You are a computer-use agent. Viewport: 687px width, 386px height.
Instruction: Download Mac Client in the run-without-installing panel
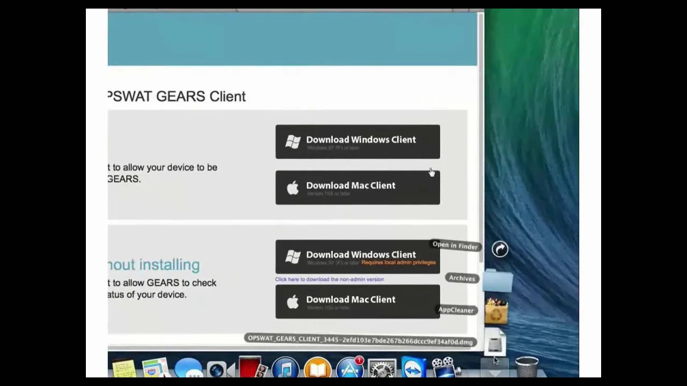pos(357,302)
